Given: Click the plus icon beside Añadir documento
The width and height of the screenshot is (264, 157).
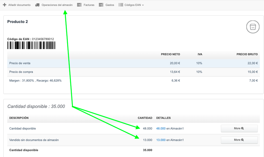Looking at the screenshot, I should click(4, 5).
